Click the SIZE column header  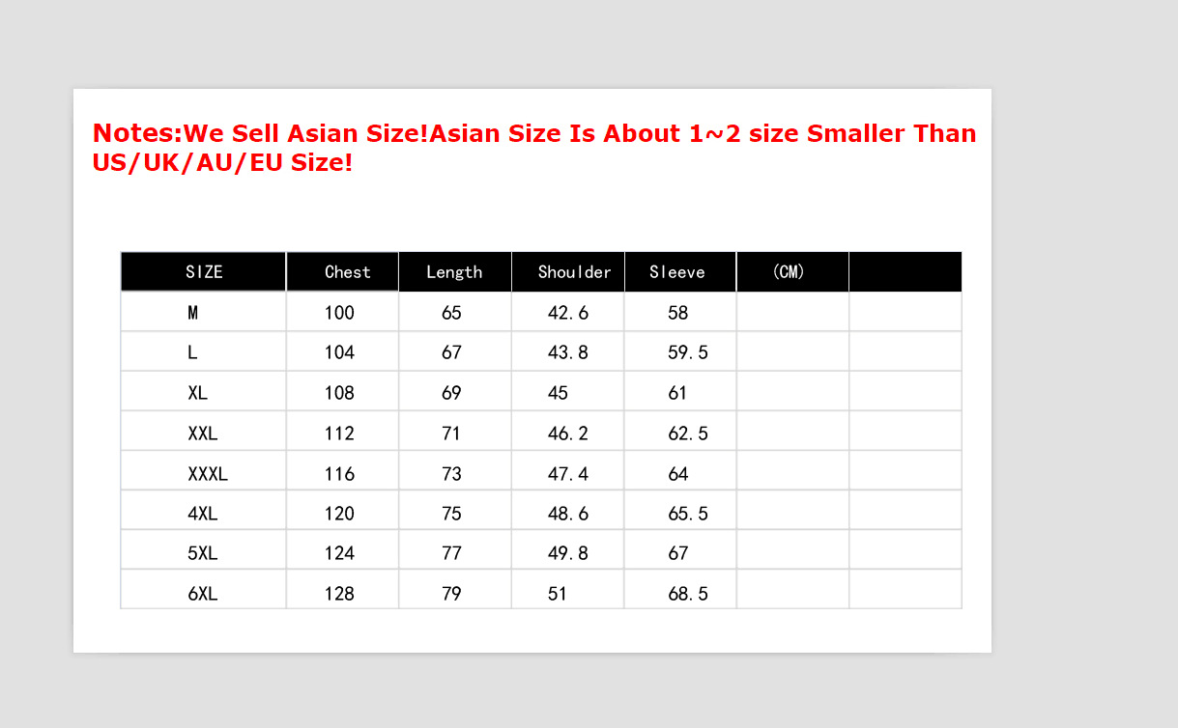204,272
